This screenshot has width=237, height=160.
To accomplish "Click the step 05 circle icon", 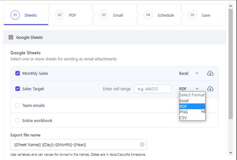I will pos(192,15).
